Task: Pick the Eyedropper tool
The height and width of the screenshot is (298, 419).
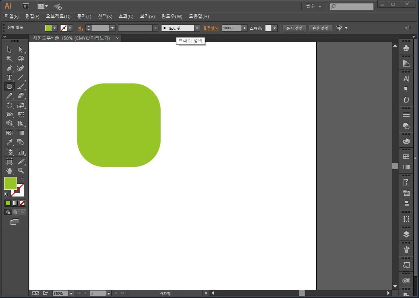Action: coord(9,142)
